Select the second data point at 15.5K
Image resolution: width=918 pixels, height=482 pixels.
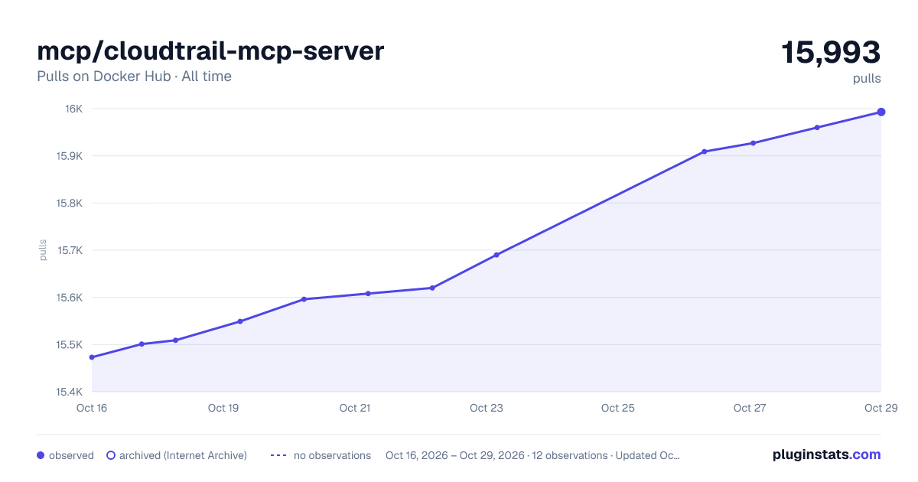[x=142, y=344]
